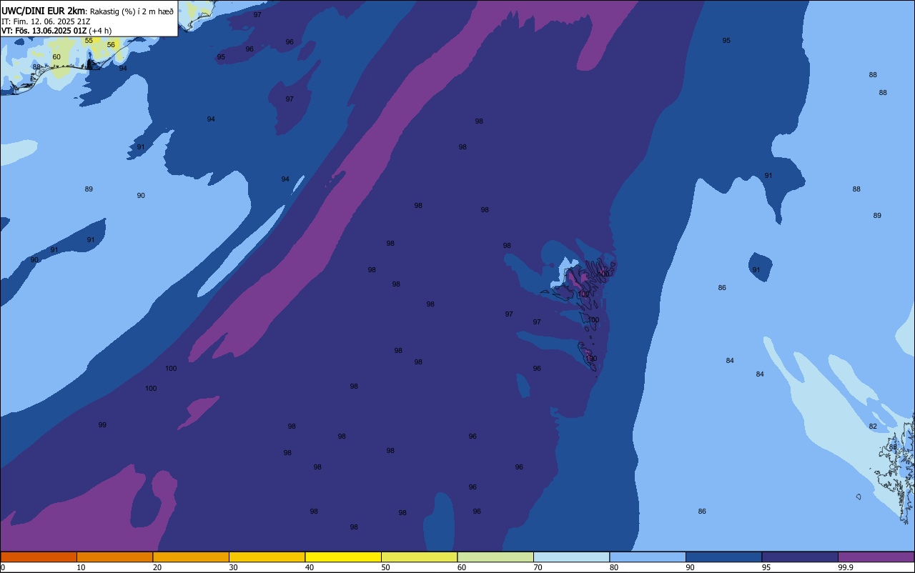Viewport: 915px width, 573px height.
Task: Pick the 80–90 % light blue legend swatch
Action: click(x=648, y=557)
